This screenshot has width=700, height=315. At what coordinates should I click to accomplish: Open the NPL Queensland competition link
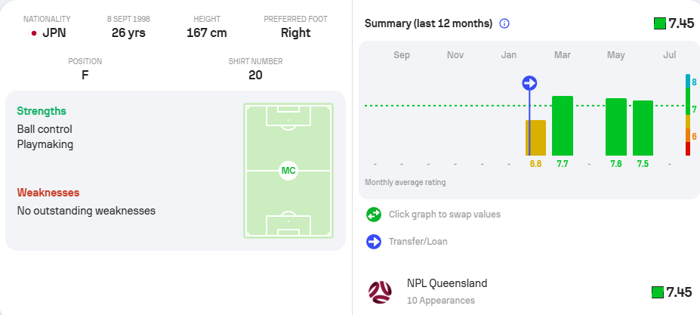[x=447, y=283]
